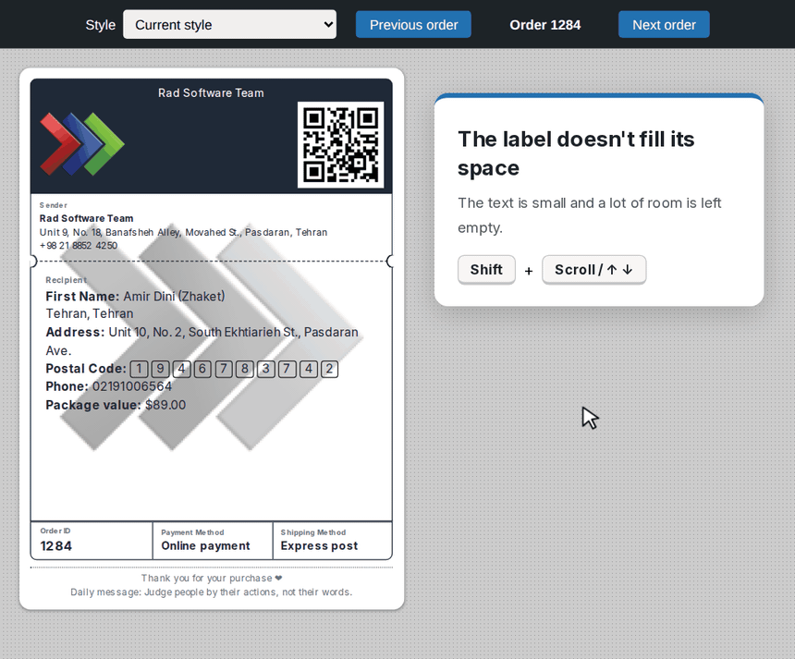The image size is (795, 659).
Task: Click the Rad Software Team header title
Action: tap(211, 92)
